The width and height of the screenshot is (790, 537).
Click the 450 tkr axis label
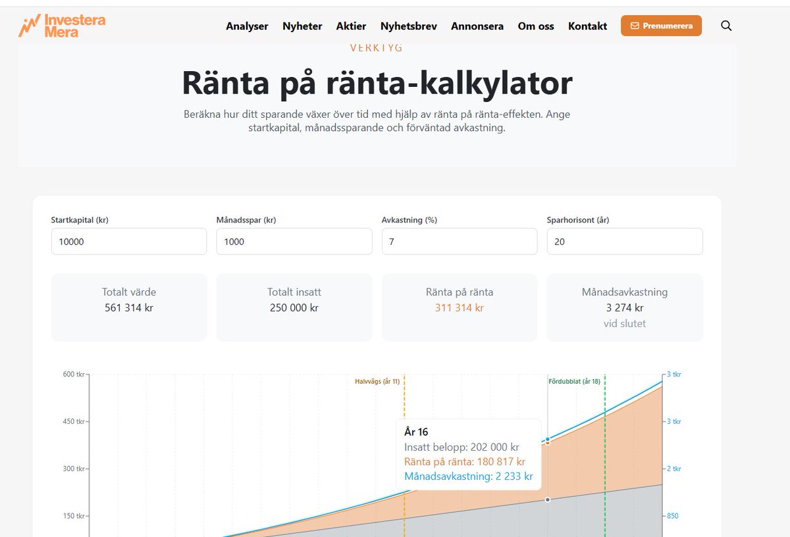(74, 422)
